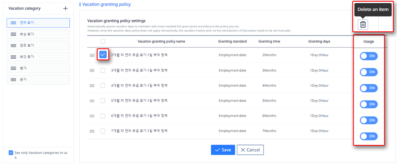Viewport: 397px width, 164px height.
Task: Click the 4Months granting time cell
Action: (269, 86)
